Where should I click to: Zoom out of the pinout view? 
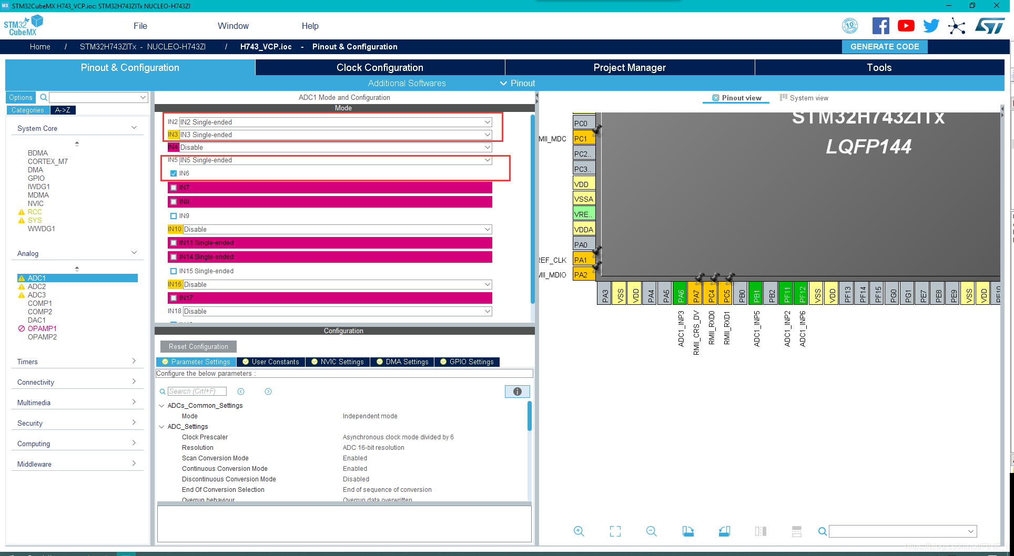pyautogui.click(x=651, y=531)
